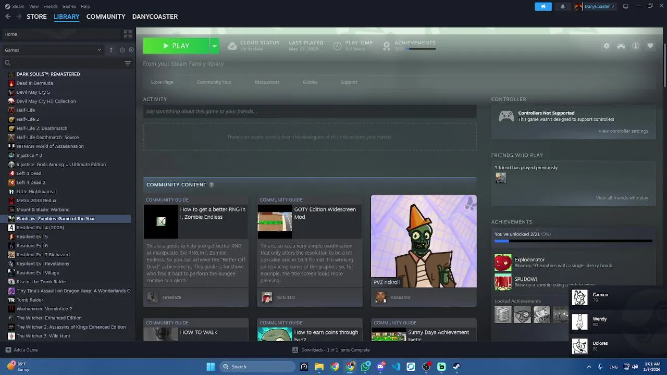Toggle the recent activity clock filter
The width and height of the screenshot is (667, 375).
pos(122,50)
